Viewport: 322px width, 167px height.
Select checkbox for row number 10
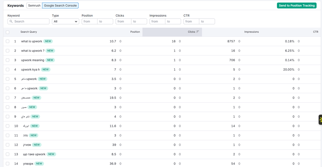8,126
